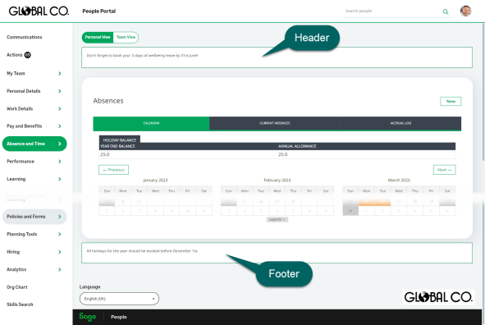
Task: Click the wellbeing leave header message
Action: pyautogui.click(x=142, y=55)
